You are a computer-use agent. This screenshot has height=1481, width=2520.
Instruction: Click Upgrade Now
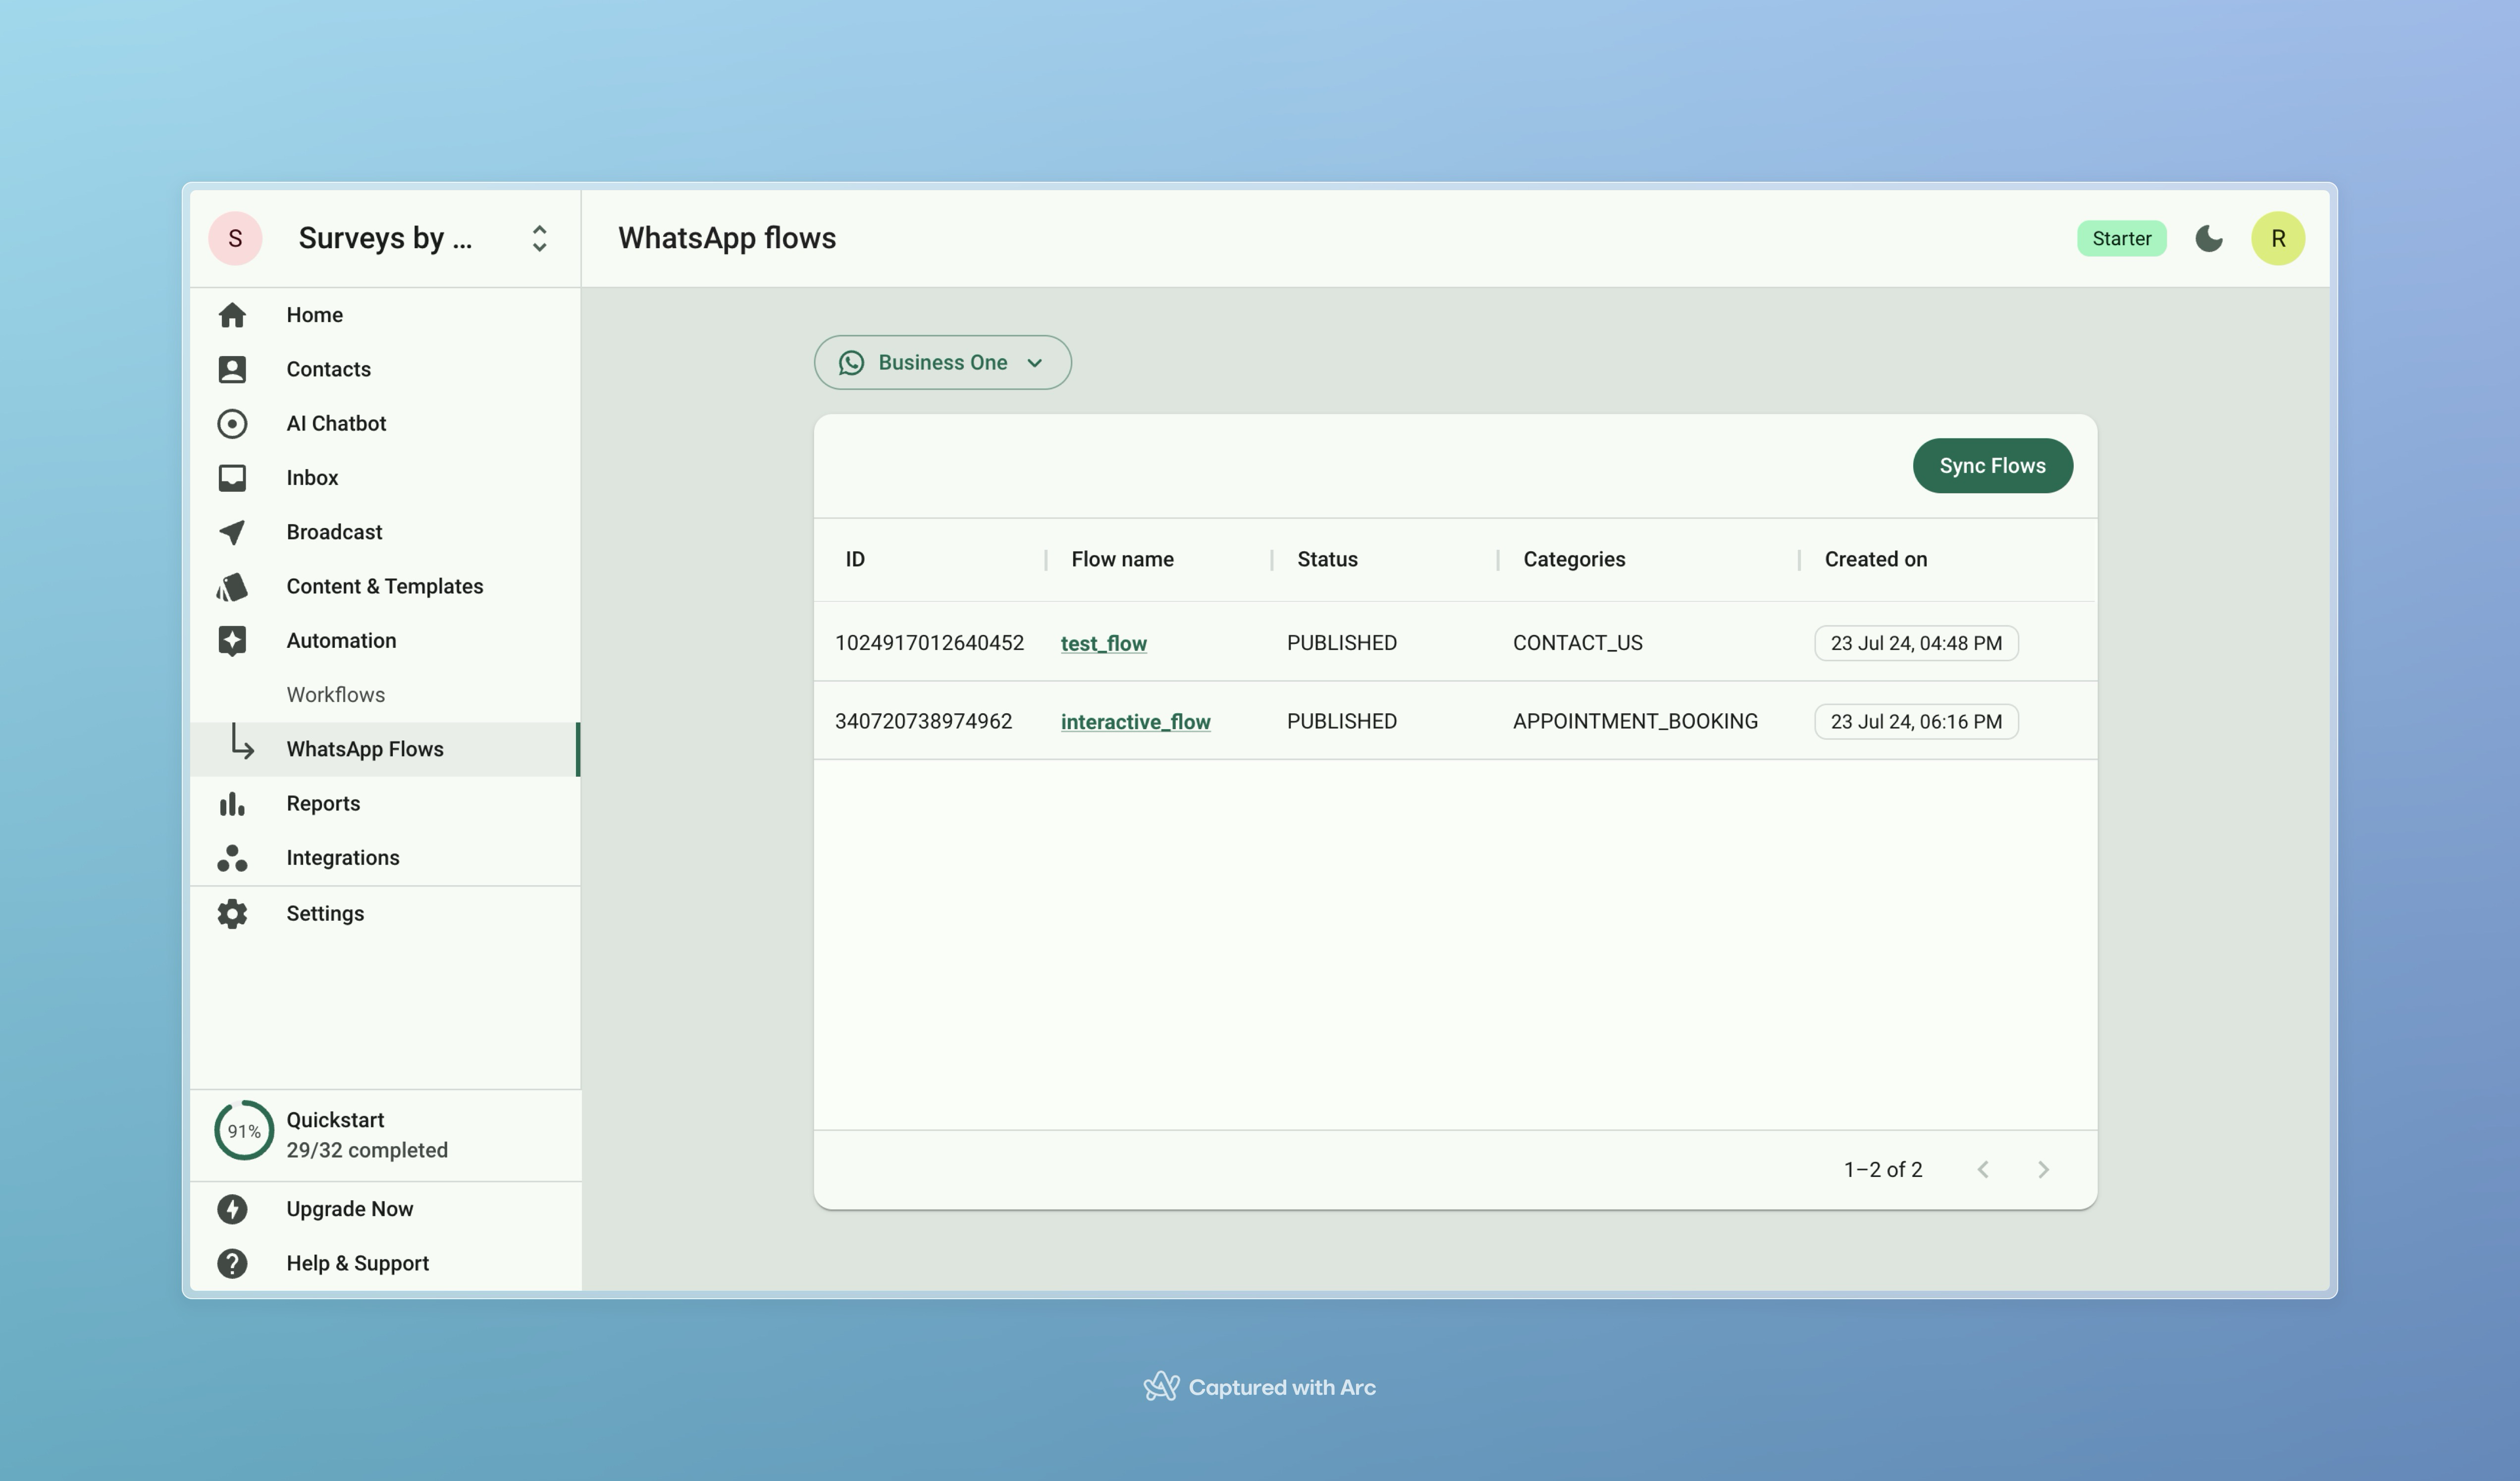click(x=385, y=1209)
